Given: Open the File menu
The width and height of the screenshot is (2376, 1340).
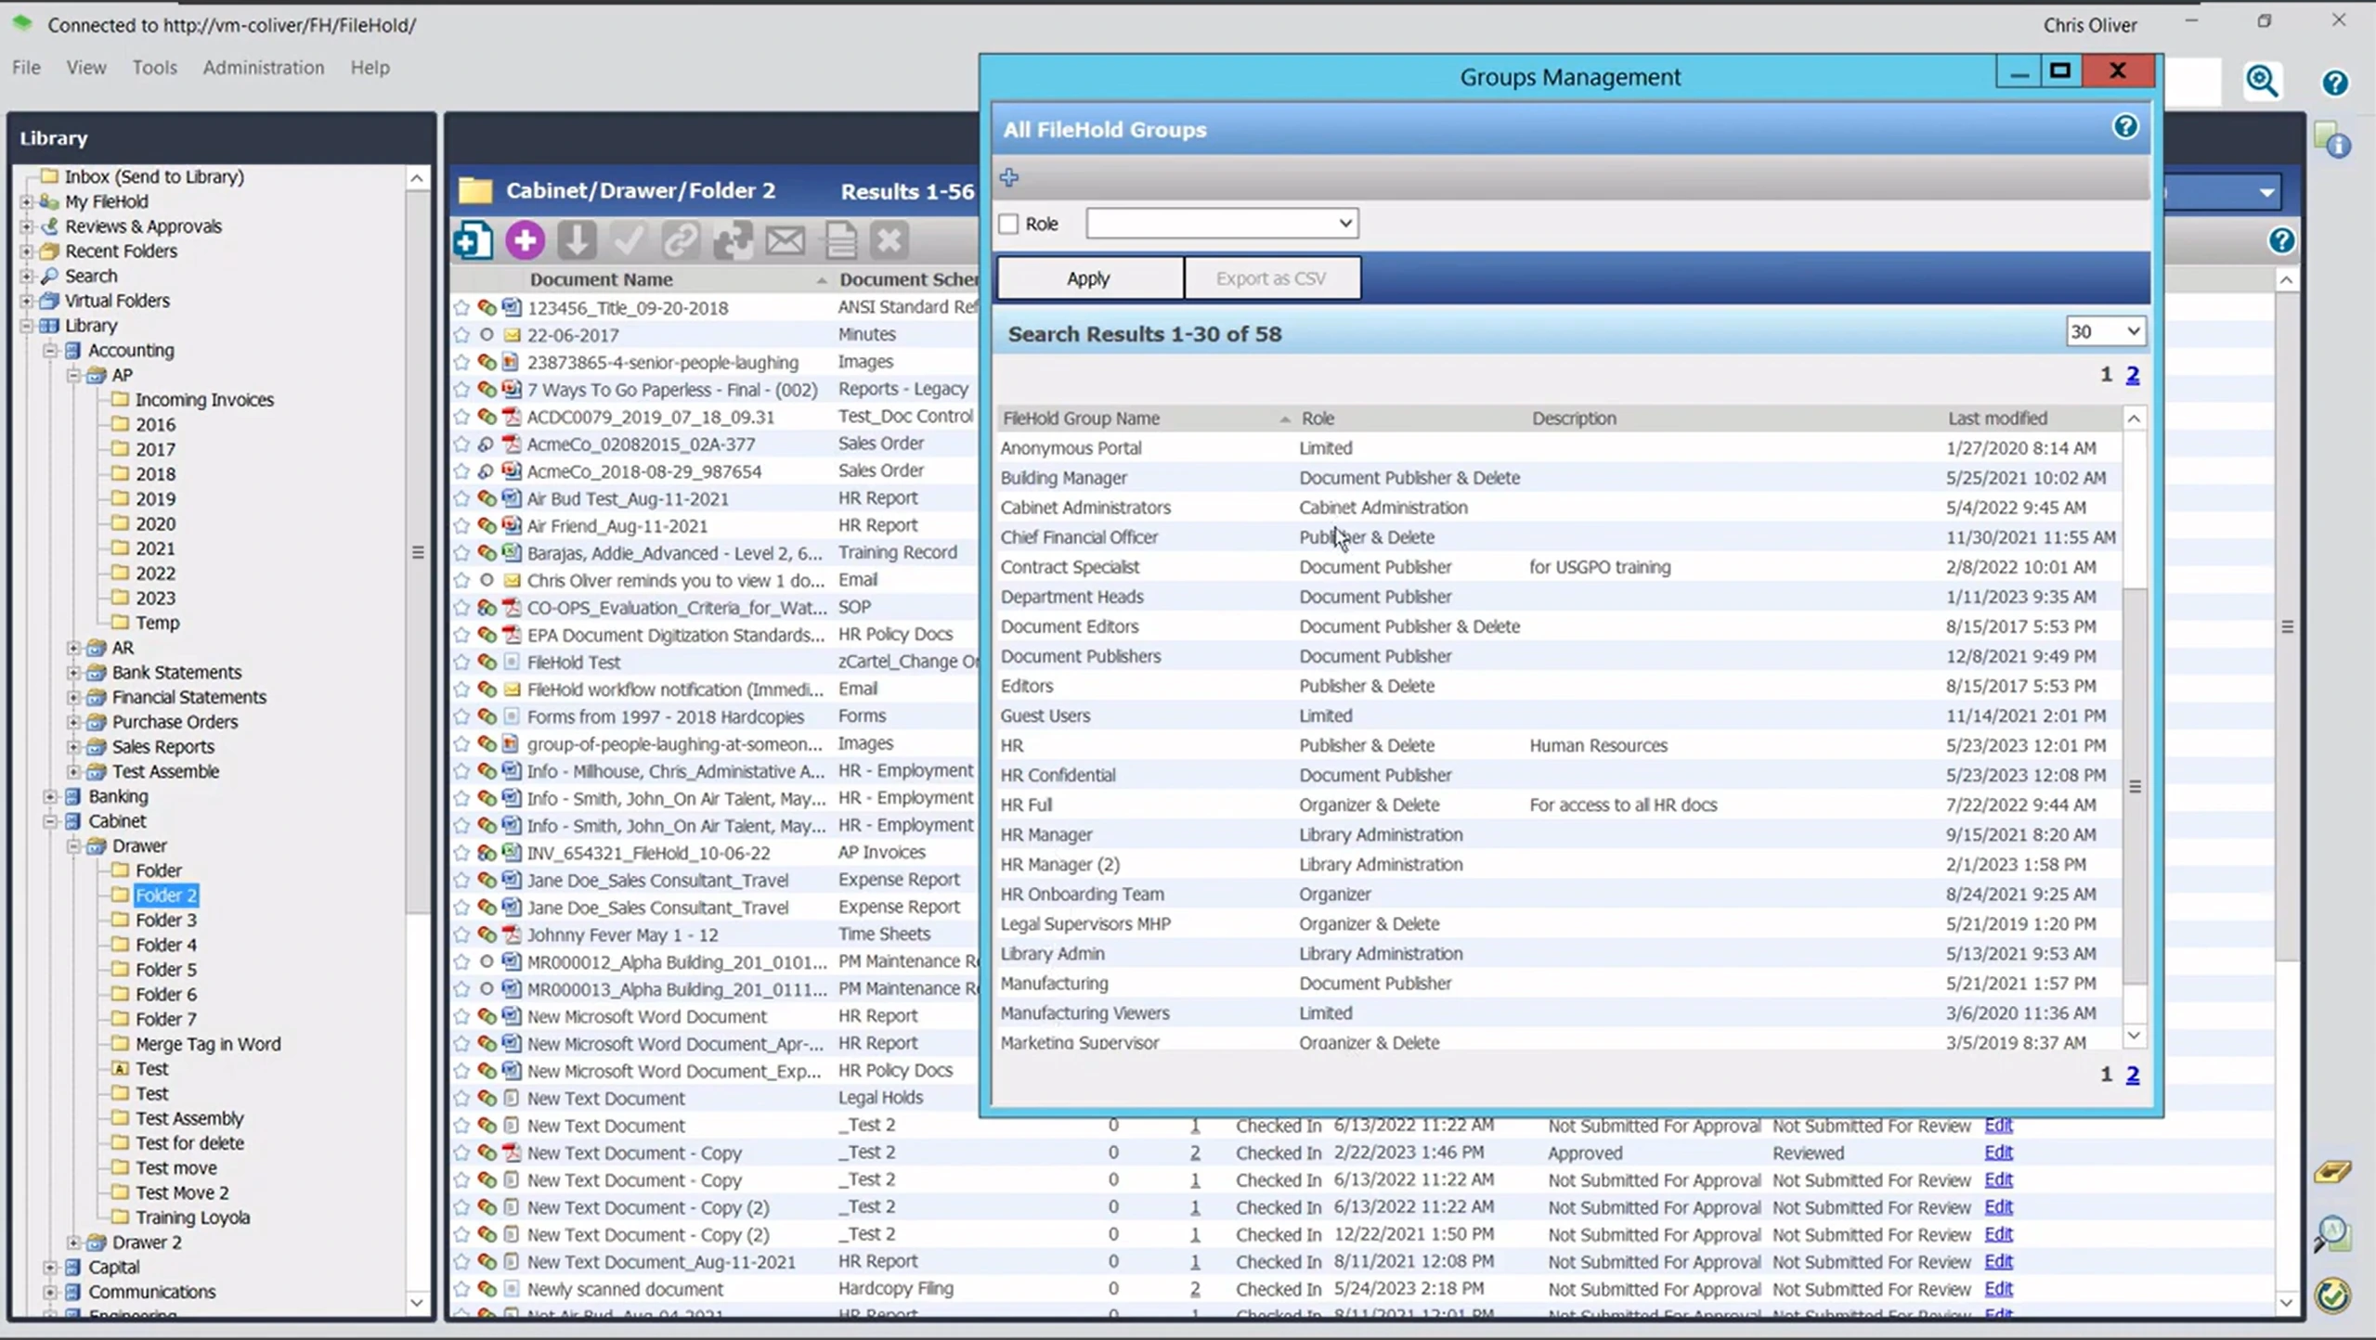Looking at the screenshot, I should point(26,68).
